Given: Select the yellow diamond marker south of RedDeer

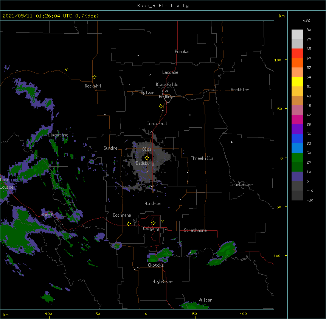Looking at the screenshot, I should click(x=161, y=106).
